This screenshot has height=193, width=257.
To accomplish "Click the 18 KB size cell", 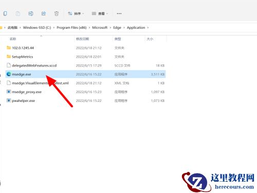I will click(160, 65).
